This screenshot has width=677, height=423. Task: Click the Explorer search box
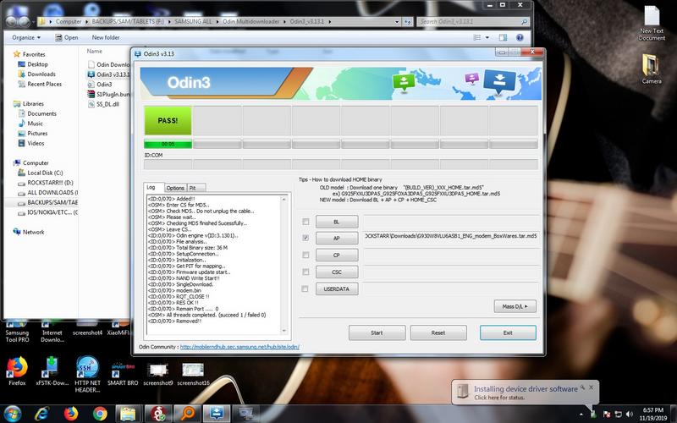click(473, 22)
